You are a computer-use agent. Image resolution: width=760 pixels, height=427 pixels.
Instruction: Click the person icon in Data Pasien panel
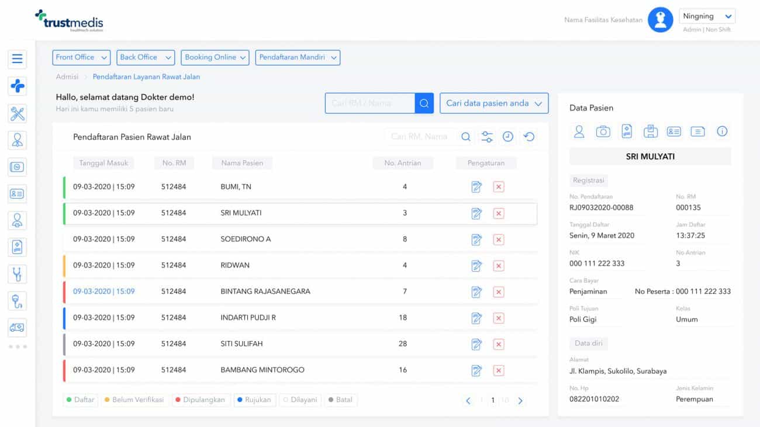click(x=579, y=131)
